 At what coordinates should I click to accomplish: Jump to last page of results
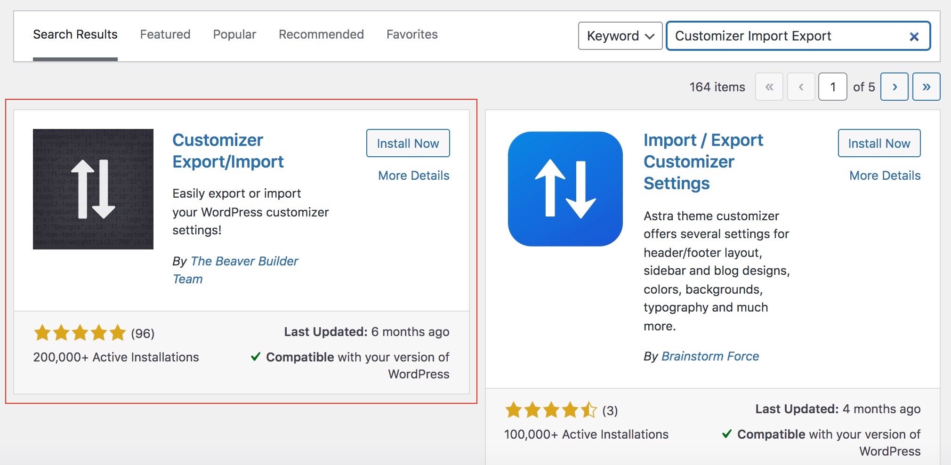[926, 87]
